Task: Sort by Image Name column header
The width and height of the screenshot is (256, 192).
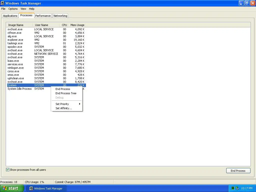Action: [19, 25]
